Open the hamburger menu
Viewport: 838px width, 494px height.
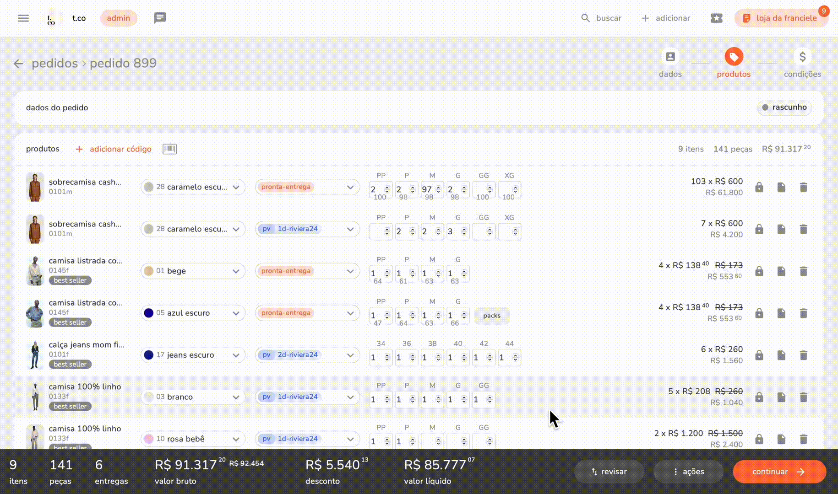coord(23,18)
